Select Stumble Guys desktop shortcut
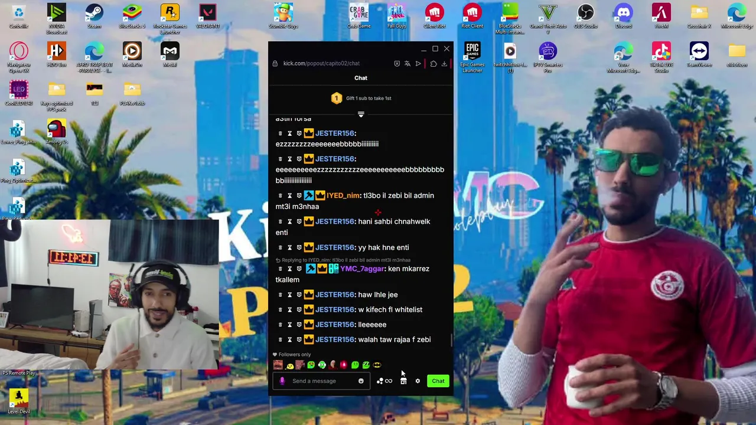The height and width of the screenshot is (425, 756). pyautogui.click(x=283, y=16)
